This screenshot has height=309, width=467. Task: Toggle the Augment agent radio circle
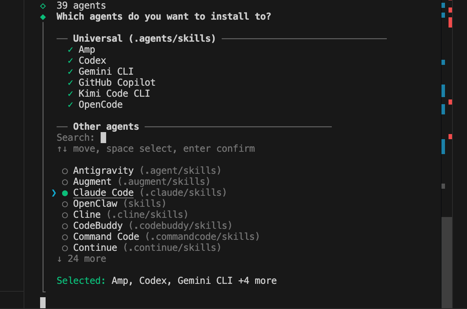65,182
